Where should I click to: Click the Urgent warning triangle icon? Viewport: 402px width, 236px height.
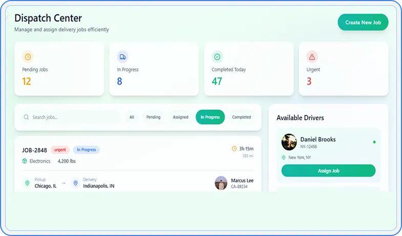(x=312, y=57)
